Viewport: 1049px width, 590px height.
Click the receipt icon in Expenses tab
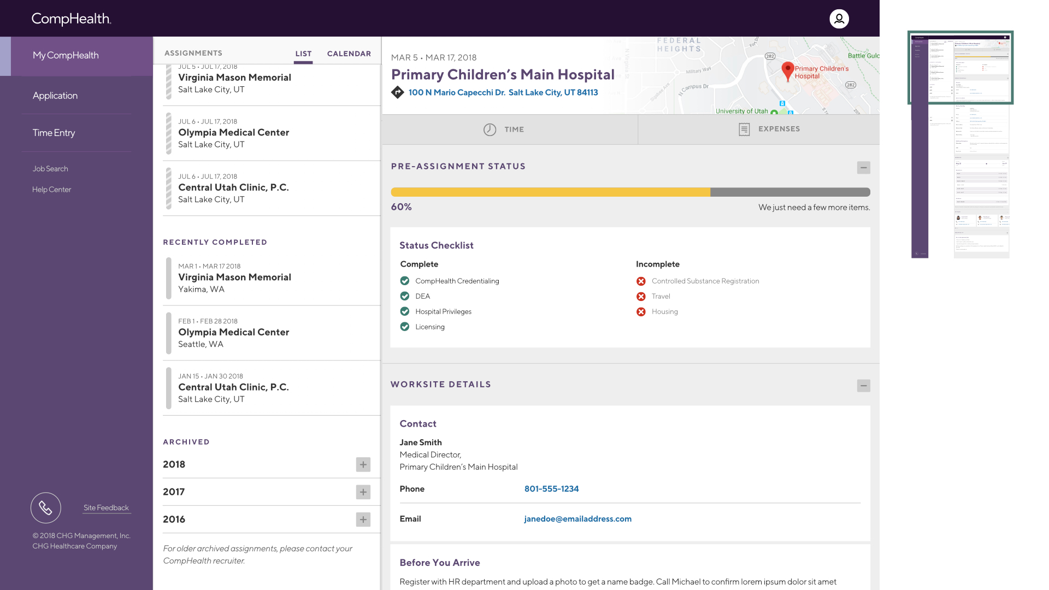744,129
